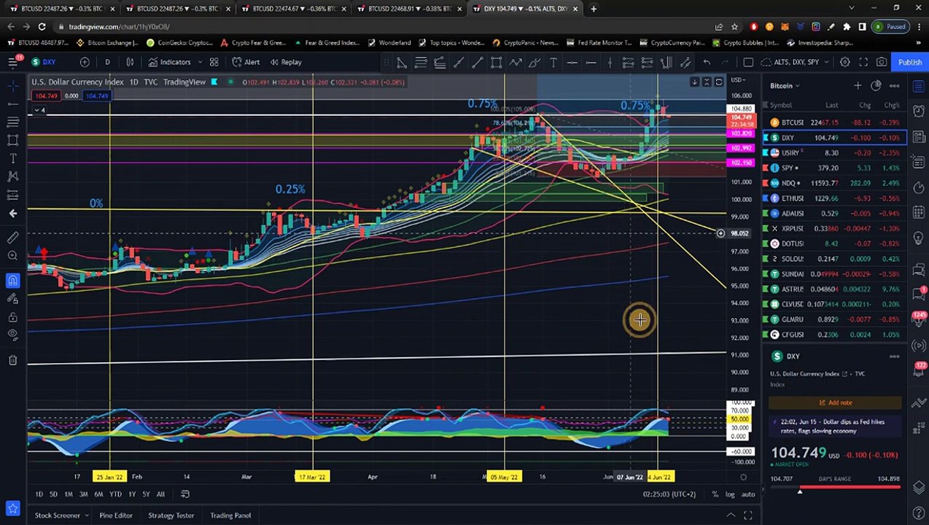The image size is (929, 525).
Task: Toggle percent scale mode
Action: (x=715, y=494)
